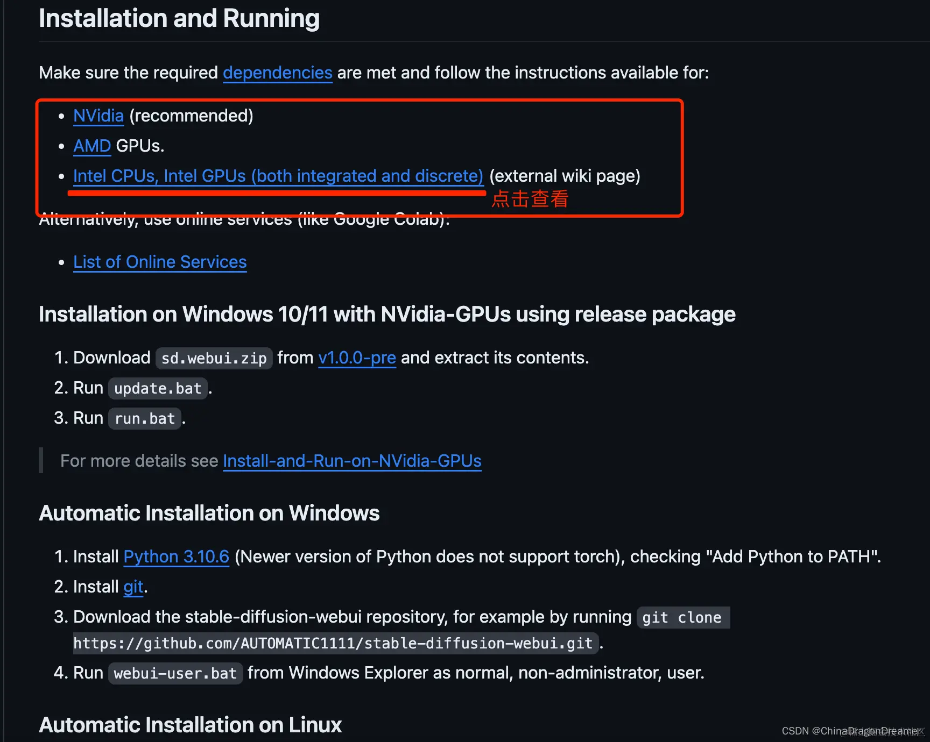
Task: Open Install-and-Run-on-NVidia-GPUs link
Action: tap(352, 461)
